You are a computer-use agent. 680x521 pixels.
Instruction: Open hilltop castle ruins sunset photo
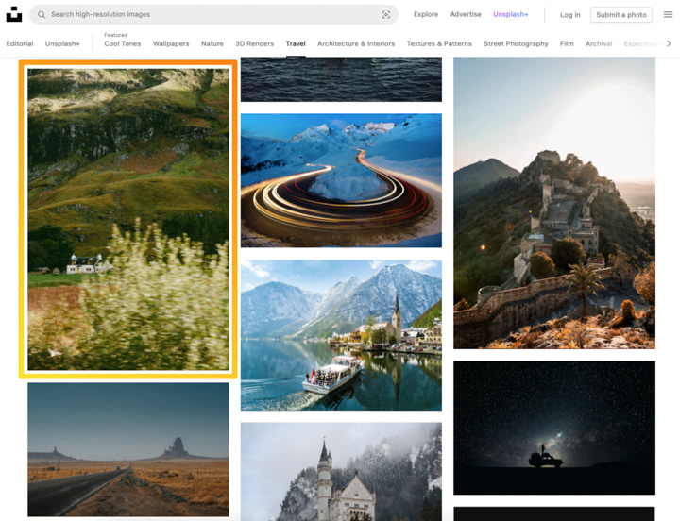pos(554,203)
